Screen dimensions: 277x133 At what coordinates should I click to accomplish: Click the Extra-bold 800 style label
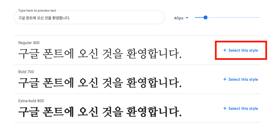tap(31, 101)
